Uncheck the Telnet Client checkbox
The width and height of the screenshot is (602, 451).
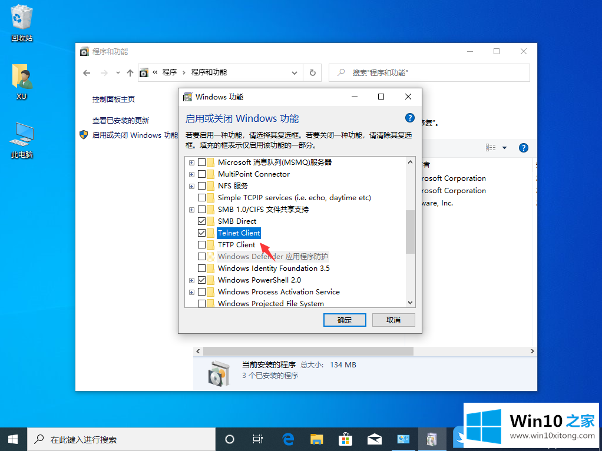pyautogui.click(x=201, y=233)
